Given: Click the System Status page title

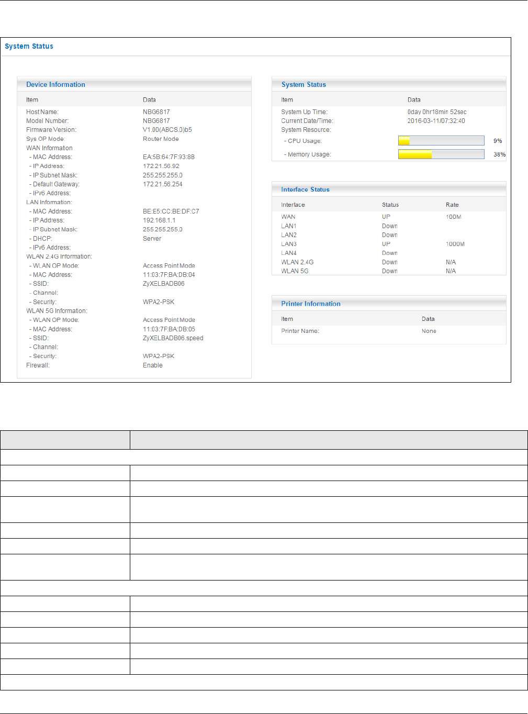Looking at the screenshot, I should 29,46.
